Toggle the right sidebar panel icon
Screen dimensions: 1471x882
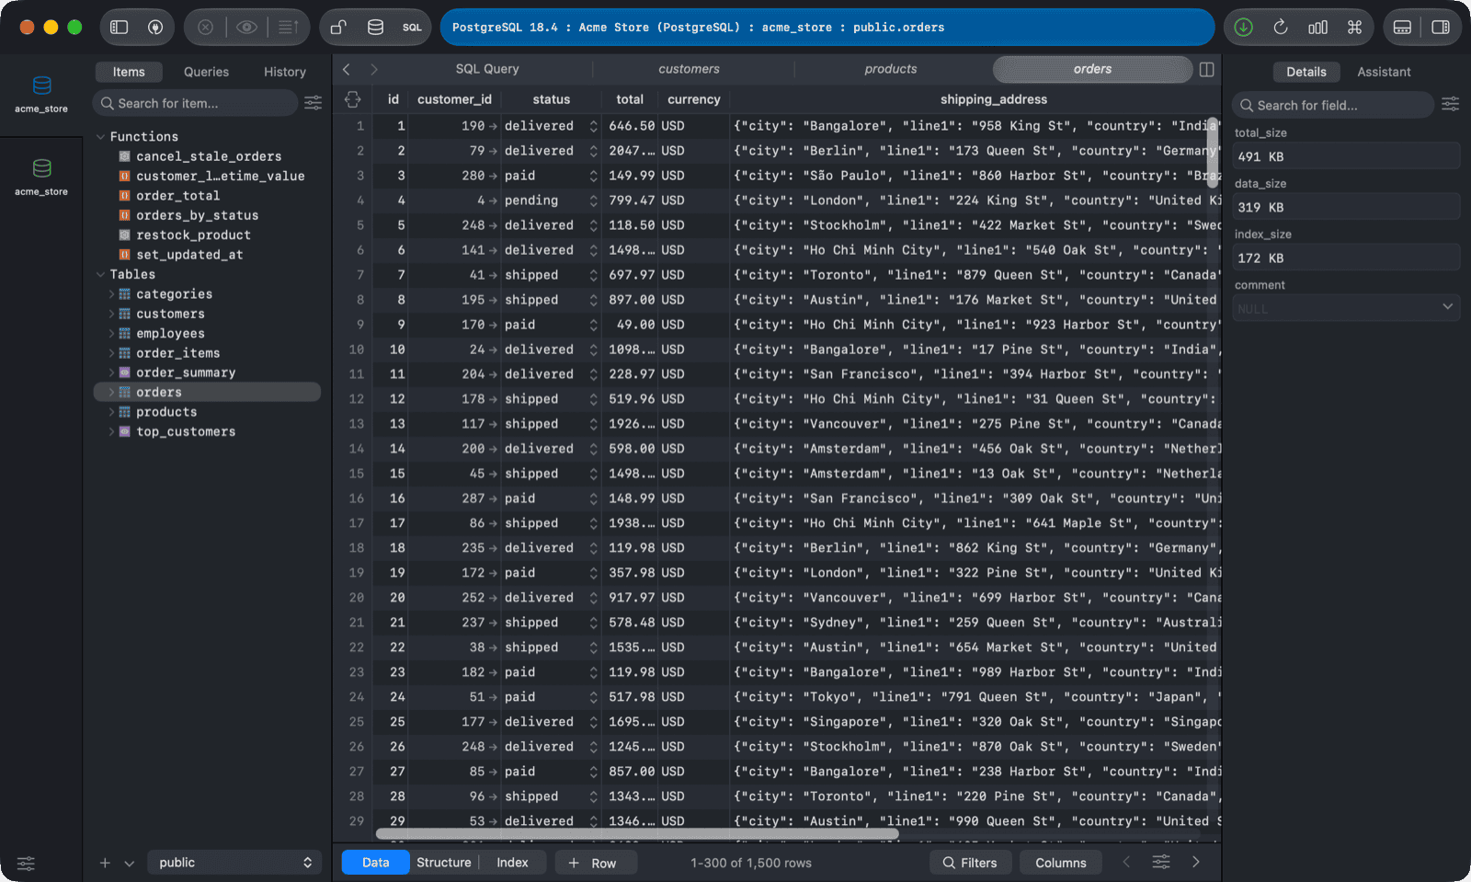(1441, 28)
